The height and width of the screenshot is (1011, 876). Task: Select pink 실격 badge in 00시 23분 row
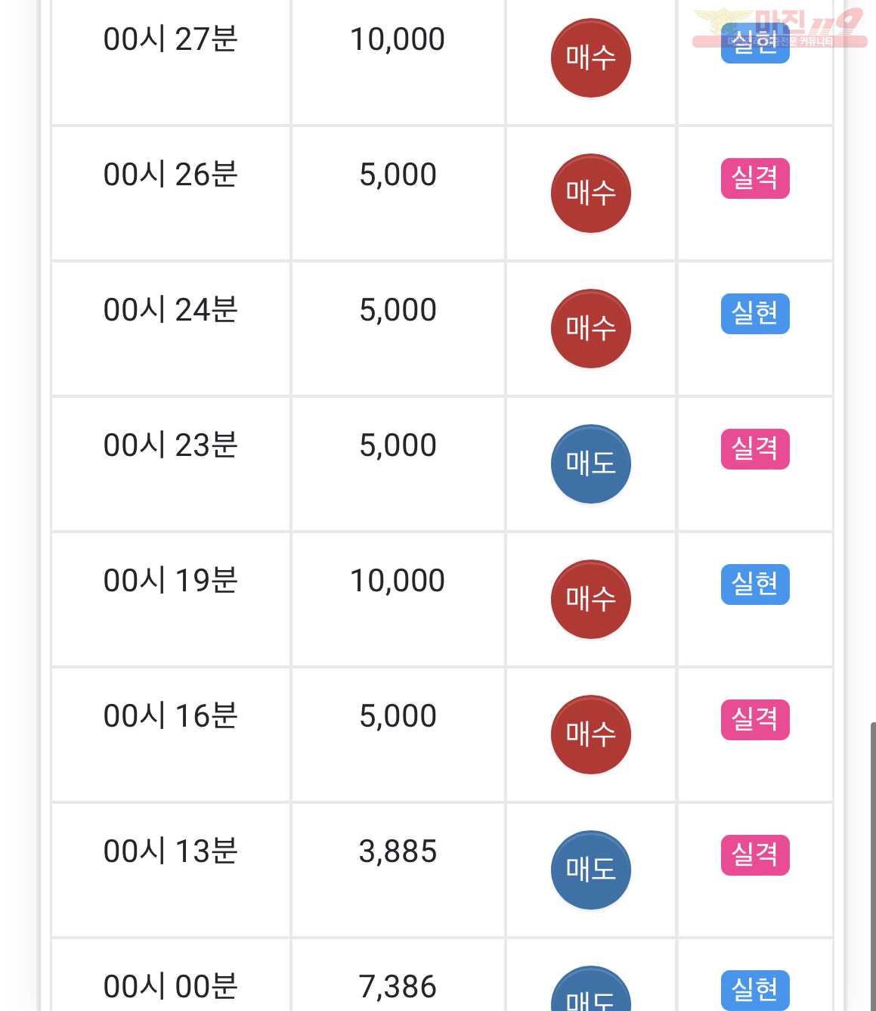tap(755, 449)
